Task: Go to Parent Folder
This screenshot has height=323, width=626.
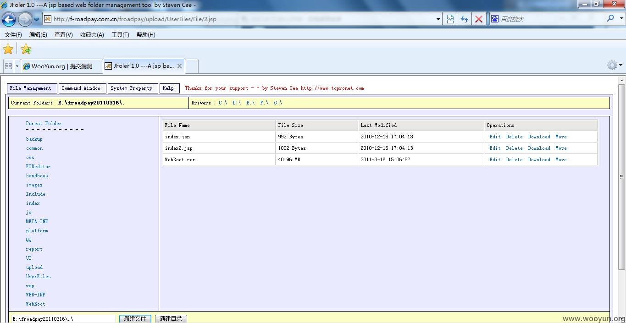Action: coord(44,123)
